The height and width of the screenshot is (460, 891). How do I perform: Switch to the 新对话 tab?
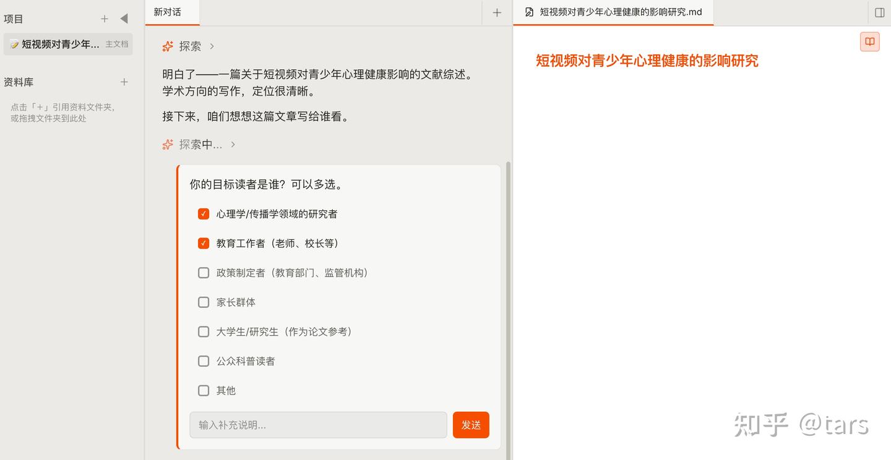coord(171,12)
